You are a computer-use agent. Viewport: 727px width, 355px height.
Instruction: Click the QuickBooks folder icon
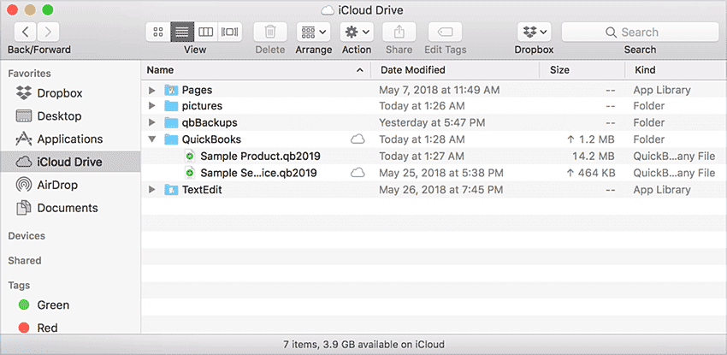coord(172,139)
